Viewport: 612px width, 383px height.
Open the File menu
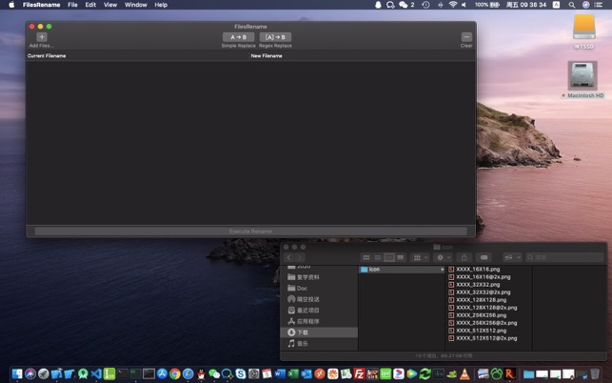[x=72, y=5]
